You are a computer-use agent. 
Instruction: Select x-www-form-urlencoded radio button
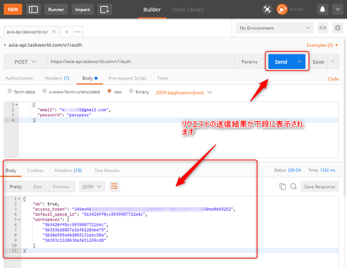point(44,91)
